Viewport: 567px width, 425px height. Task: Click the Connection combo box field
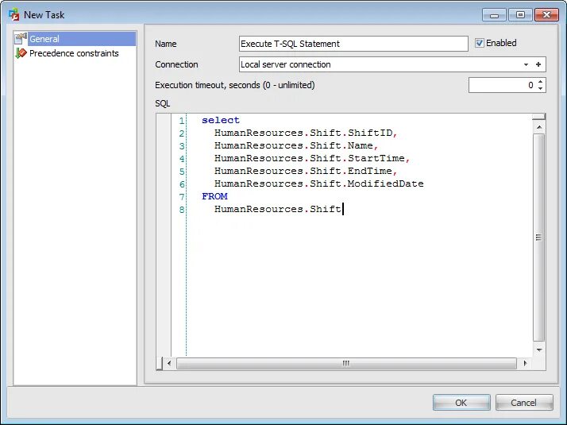click(x=392, y=64)
